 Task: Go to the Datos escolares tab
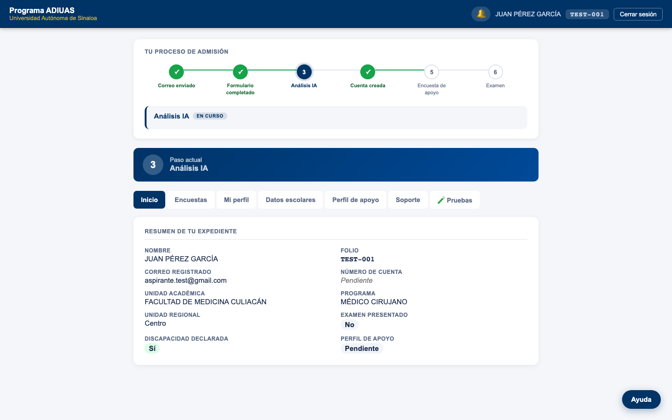click(290, 200)
